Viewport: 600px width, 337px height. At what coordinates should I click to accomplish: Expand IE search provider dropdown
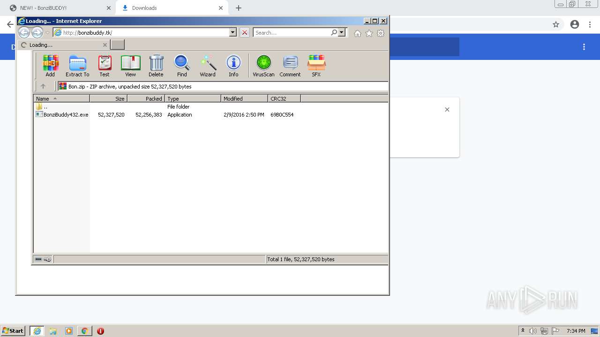pyautogui.click(x=342, y=32)
